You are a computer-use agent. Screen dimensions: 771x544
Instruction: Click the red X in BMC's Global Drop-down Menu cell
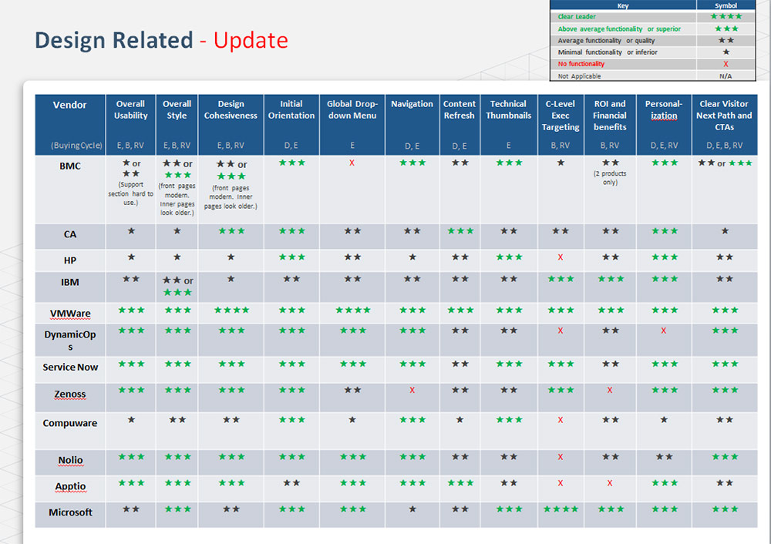coord(352,163)
